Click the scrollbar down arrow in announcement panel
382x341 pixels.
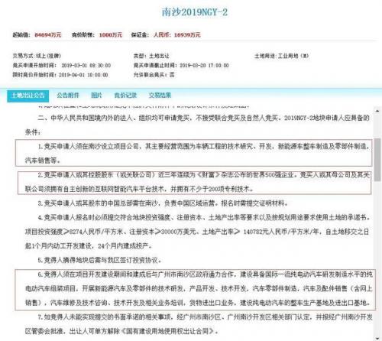[377, 338]
